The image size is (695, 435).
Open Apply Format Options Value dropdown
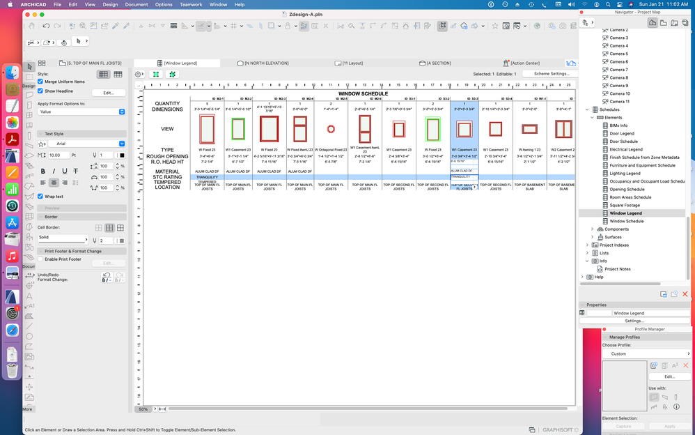[81, 112]
